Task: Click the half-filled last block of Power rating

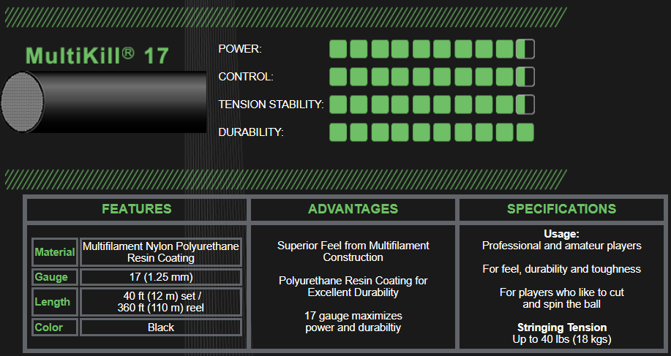Action: coord(525,49)
